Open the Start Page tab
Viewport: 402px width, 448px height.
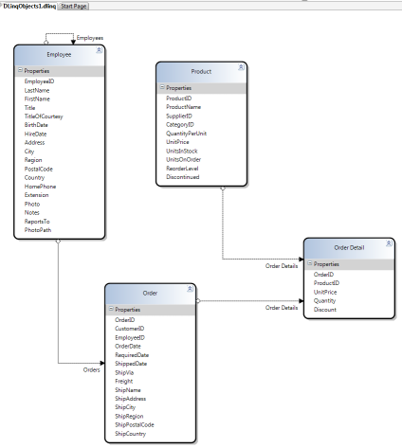73,6
